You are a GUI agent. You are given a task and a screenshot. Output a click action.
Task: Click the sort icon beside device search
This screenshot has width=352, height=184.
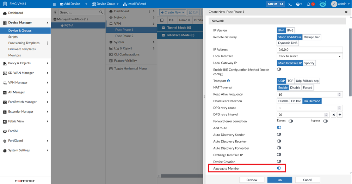point(55,12)
